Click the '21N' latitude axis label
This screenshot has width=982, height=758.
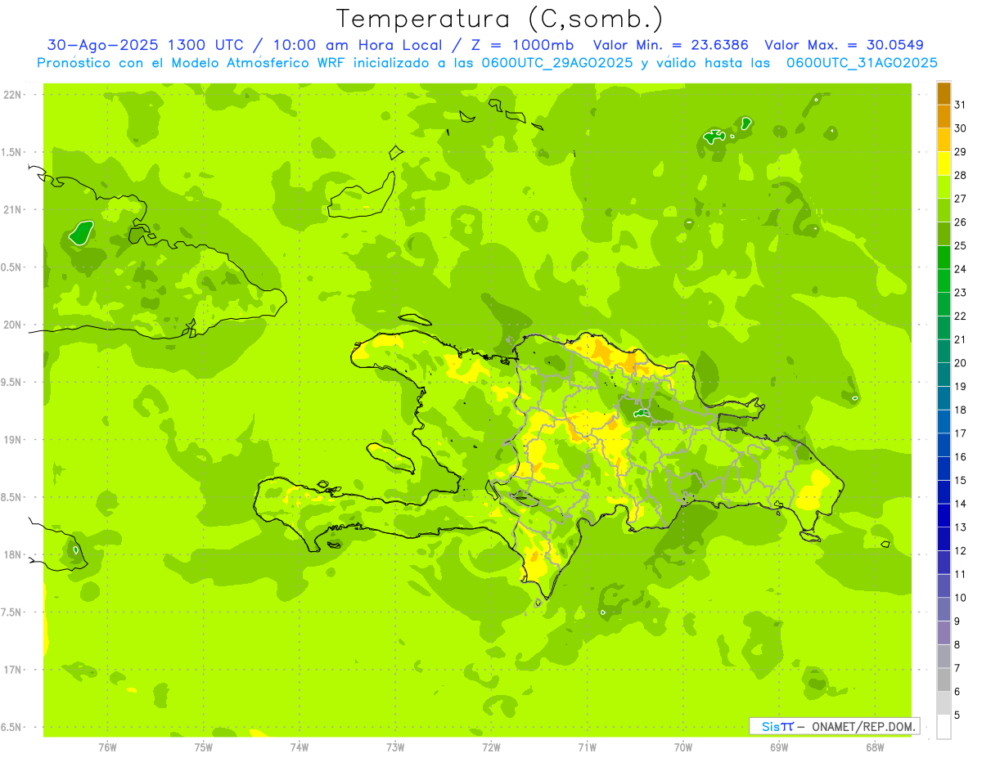14,209
